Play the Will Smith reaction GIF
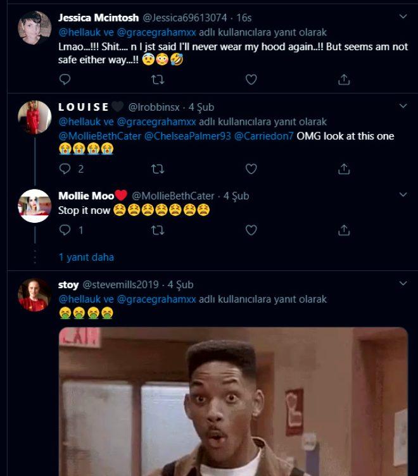The height and width of the screenshot is (476, 418). pyautogui.click(x=233, y=401)
